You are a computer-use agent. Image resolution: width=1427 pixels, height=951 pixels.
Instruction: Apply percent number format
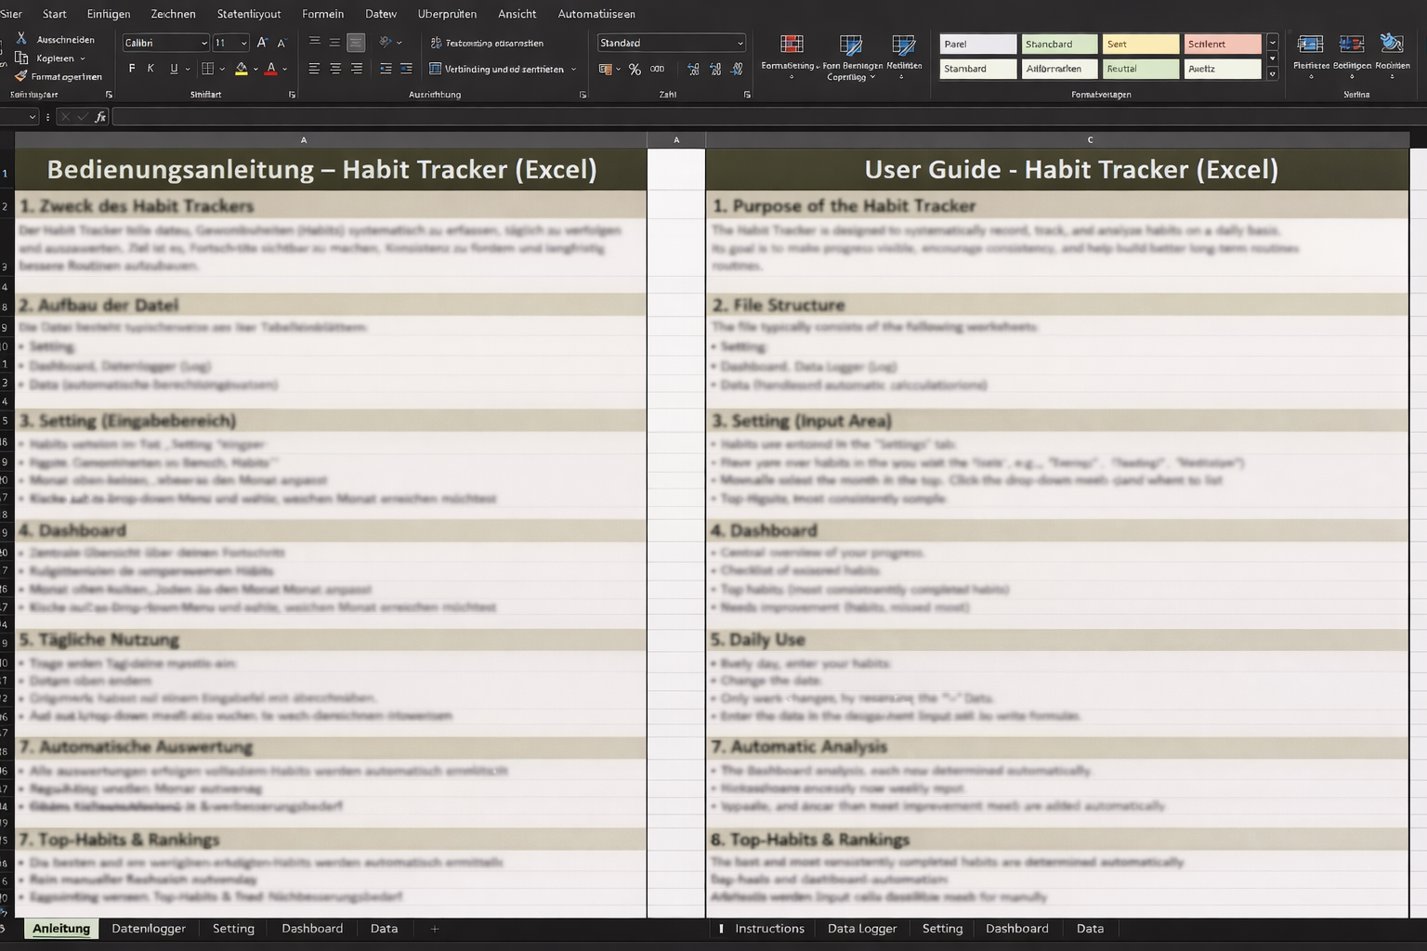[x=635, y=70]
